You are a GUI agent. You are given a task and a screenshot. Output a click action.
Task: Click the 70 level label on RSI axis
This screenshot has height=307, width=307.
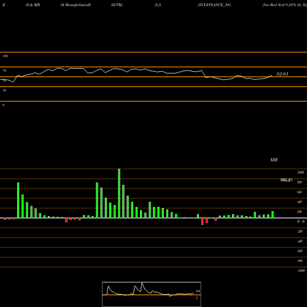coord(4,71)
